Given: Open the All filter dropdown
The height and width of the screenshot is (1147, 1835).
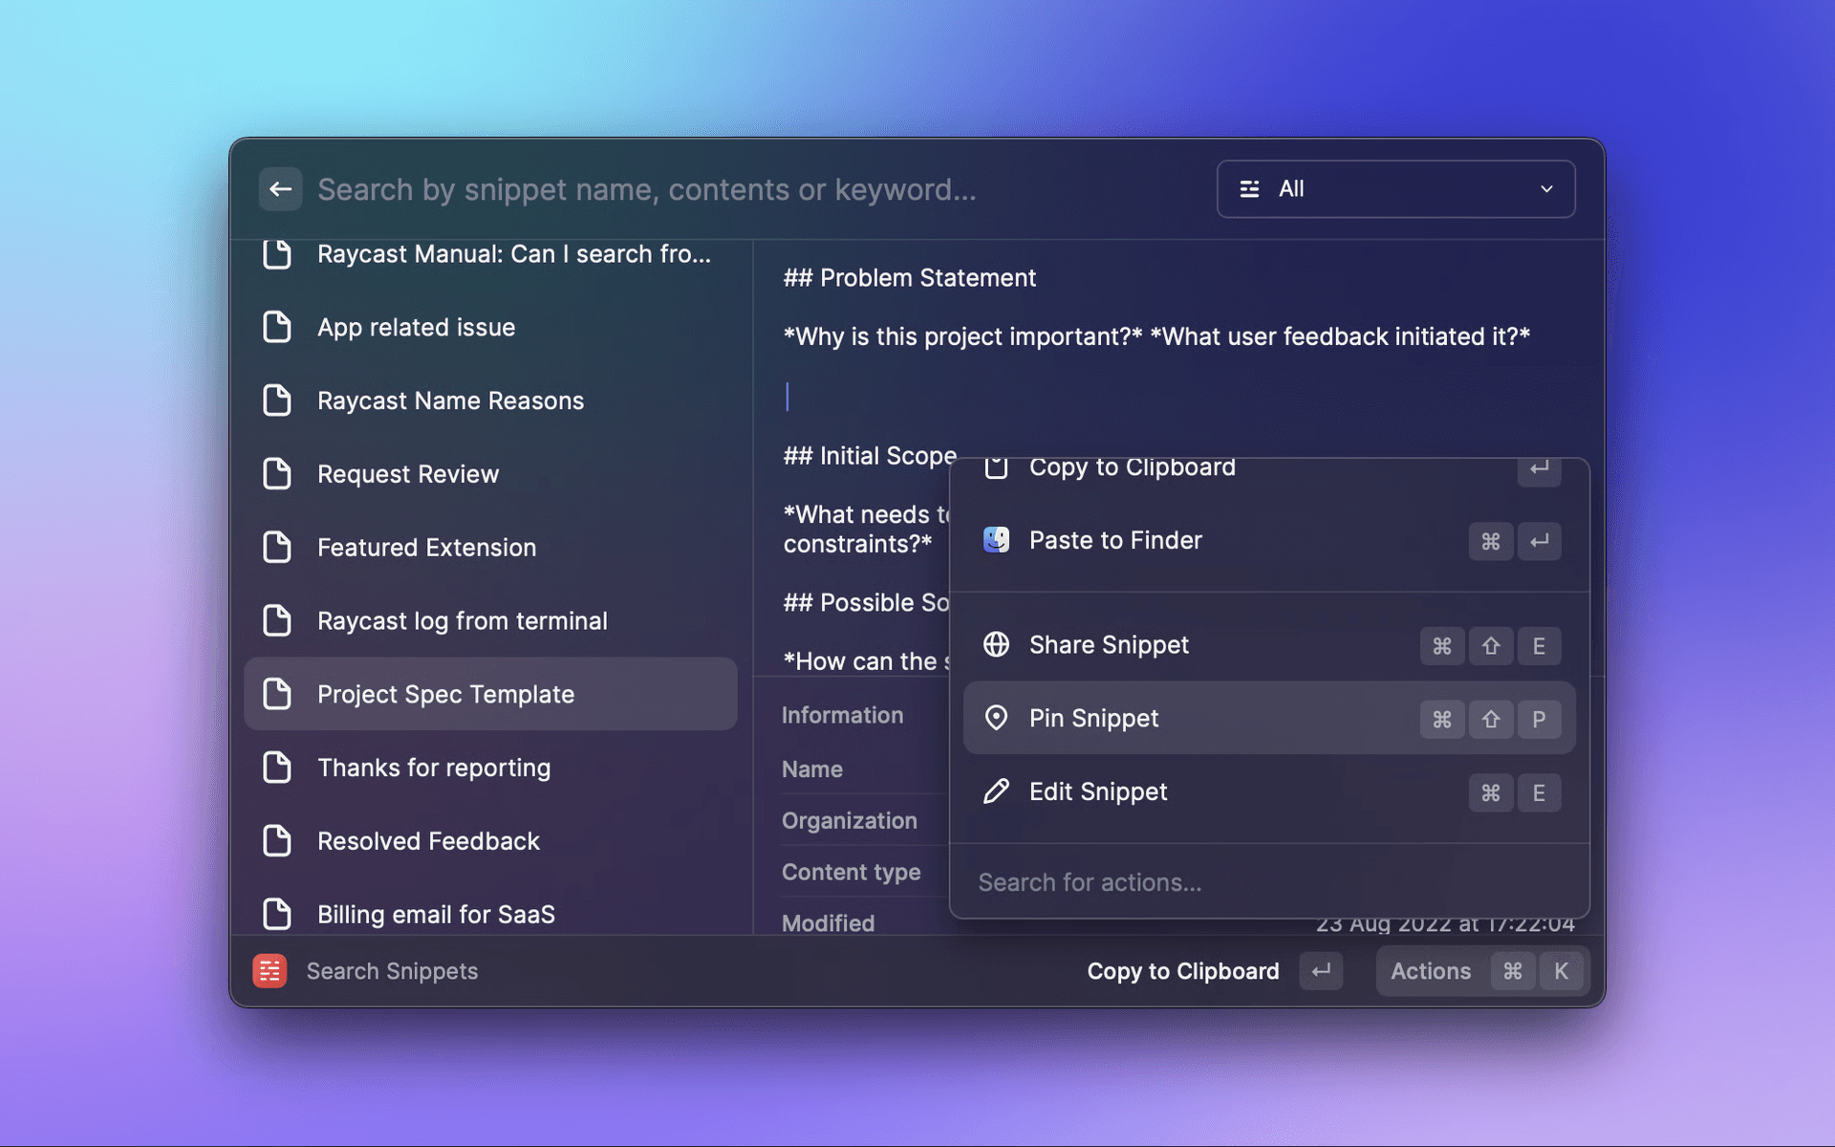Looking at the screenshot, I should click(1394, 189).
